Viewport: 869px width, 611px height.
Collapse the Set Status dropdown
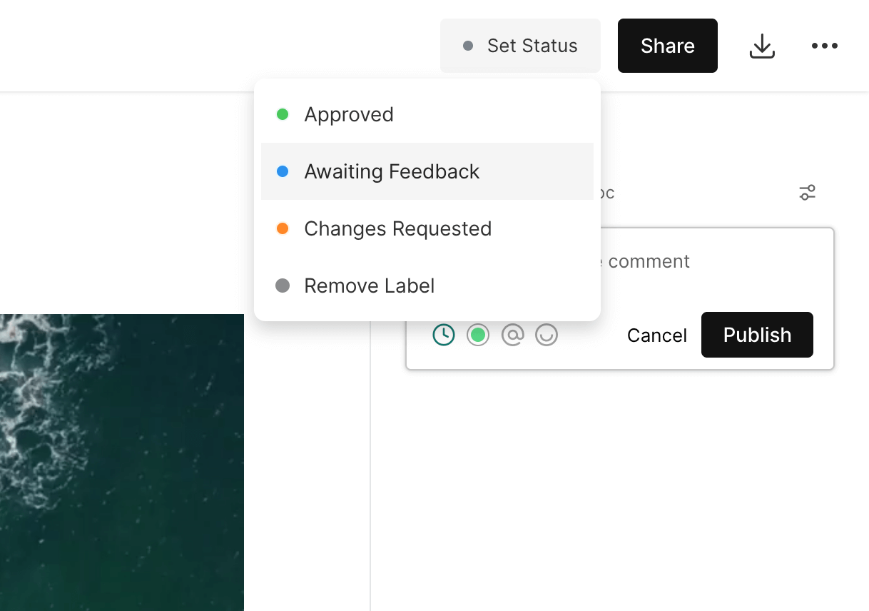pyautogui.click(x=520, y=46)
